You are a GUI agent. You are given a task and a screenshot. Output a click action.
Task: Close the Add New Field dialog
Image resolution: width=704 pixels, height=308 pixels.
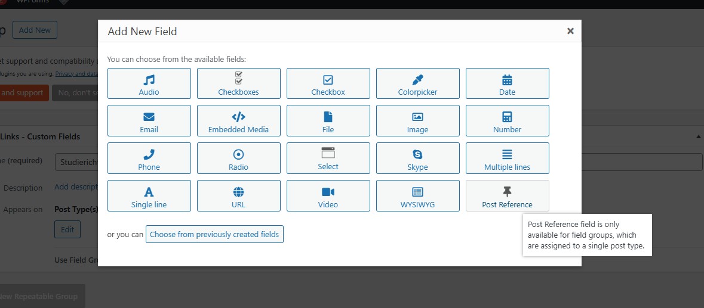coord(570,31)
